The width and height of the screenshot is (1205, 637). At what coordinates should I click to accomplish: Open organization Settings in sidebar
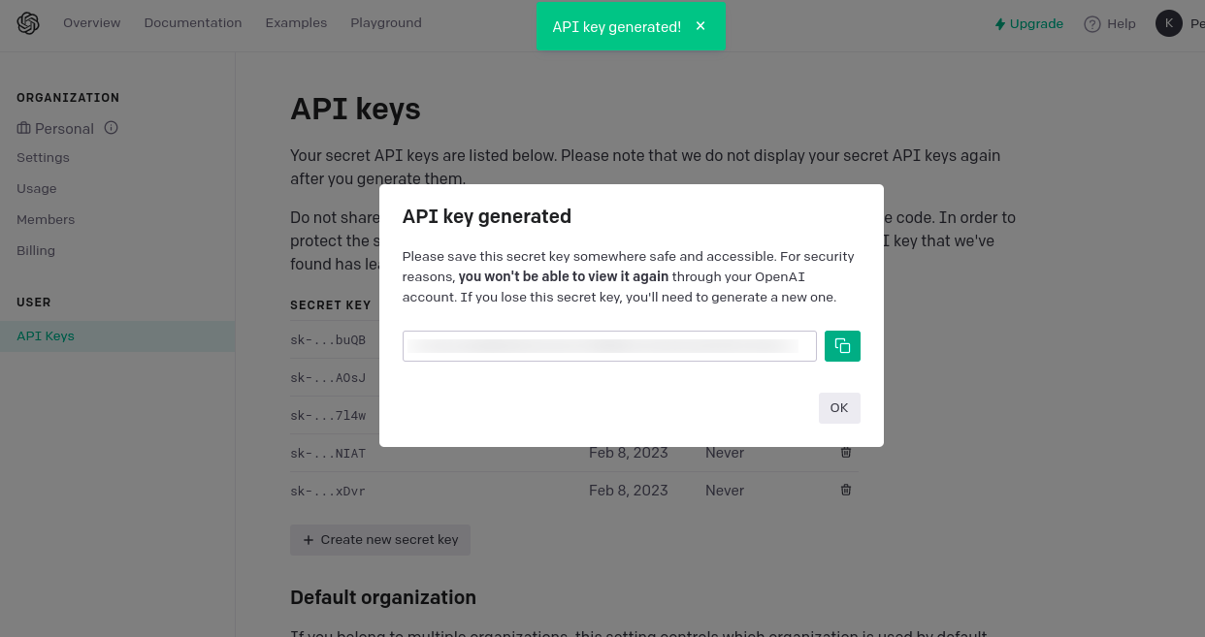[x=43, y=158]
